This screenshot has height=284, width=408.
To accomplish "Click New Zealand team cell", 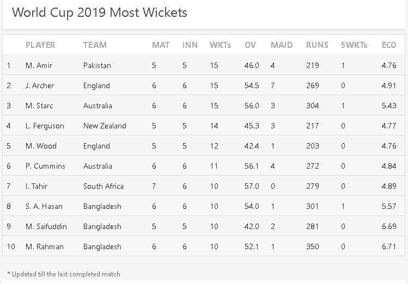I will (105, 126).
